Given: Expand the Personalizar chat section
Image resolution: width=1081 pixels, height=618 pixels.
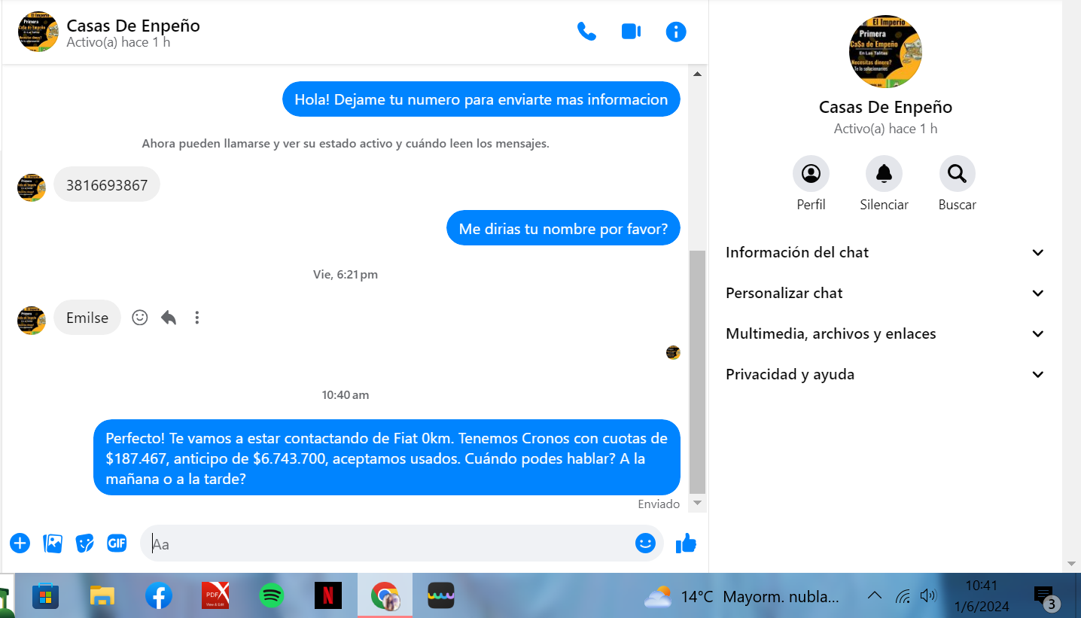Looking at the screenshot, I should pyautogui.click(x=885, y=293).
